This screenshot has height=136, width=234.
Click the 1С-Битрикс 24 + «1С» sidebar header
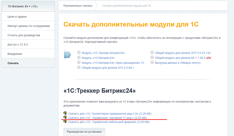click(x=28, y=6)
